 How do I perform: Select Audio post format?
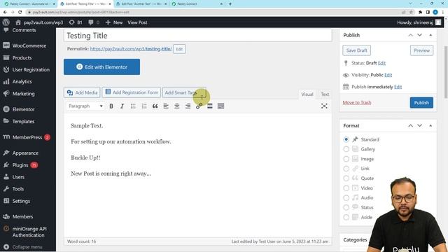tap(346, 197)
